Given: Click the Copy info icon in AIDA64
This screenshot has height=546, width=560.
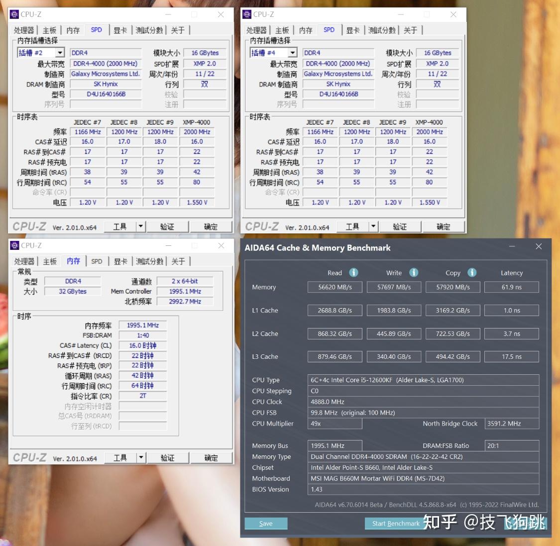Looking at the screenshot, I should [x=472, y=272].
